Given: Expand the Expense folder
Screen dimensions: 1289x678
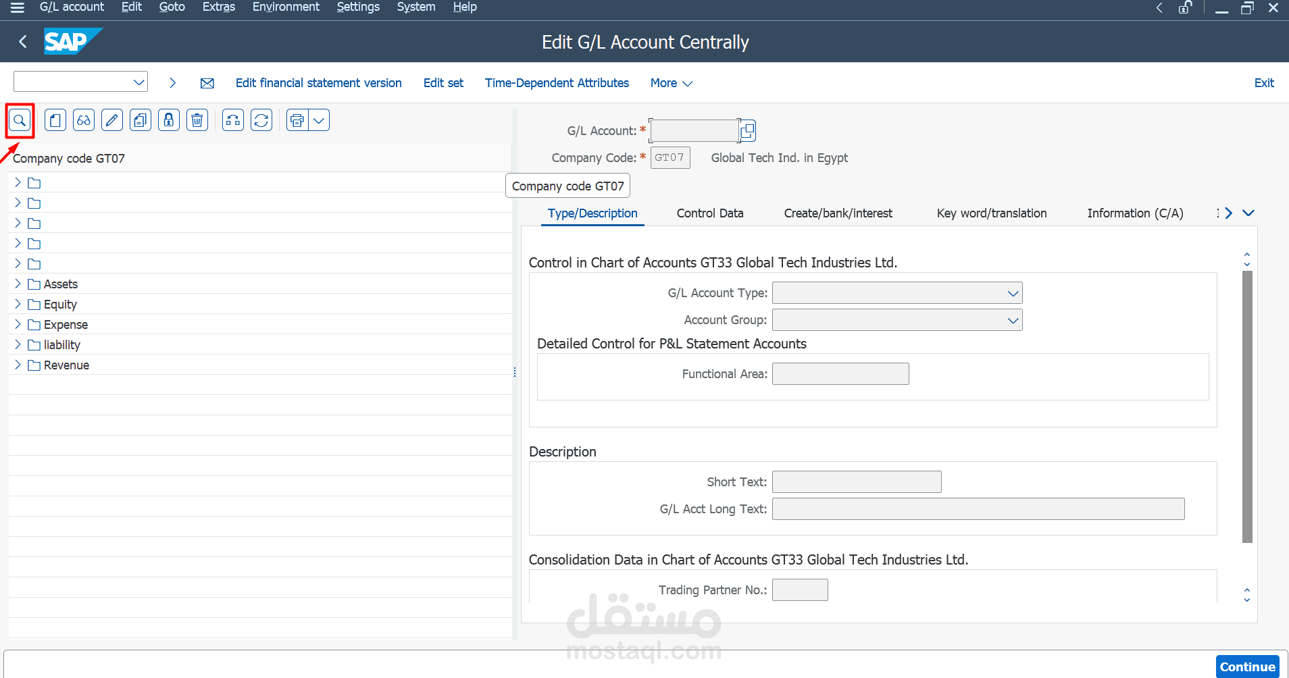Looking at the screenshot, I should point(18,324).
